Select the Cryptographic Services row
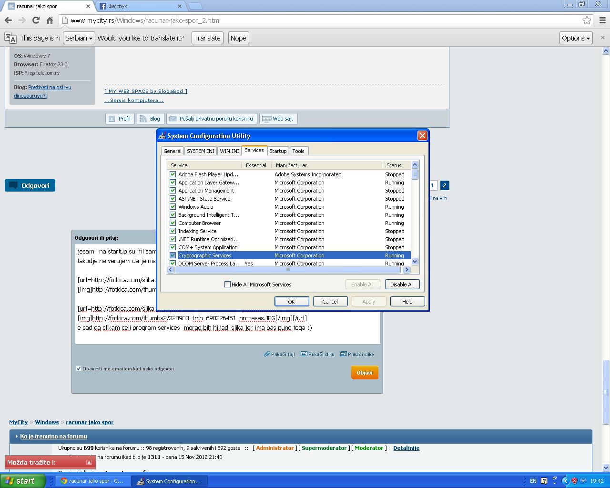The image size is (610, 488). click(288, 255)
